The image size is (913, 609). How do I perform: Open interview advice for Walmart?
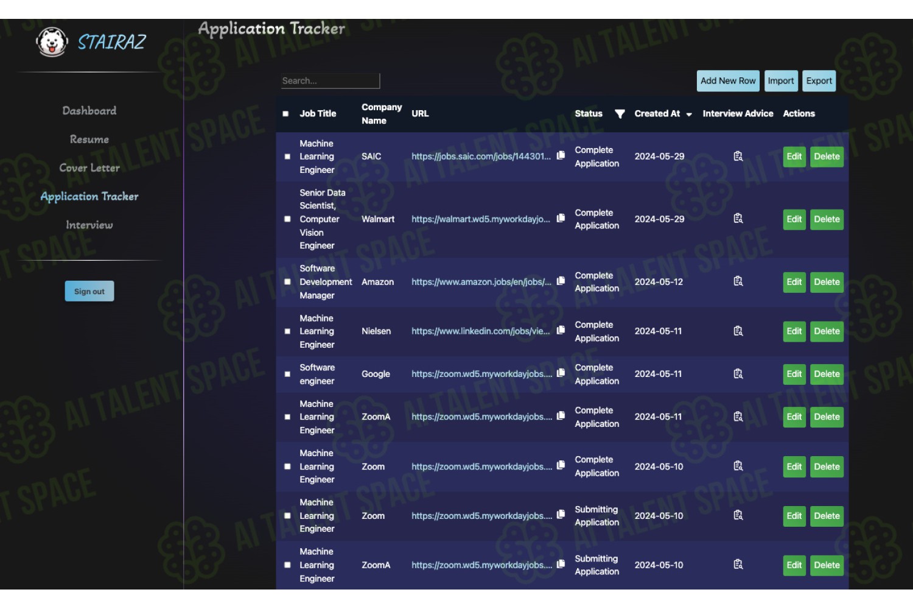738,219
